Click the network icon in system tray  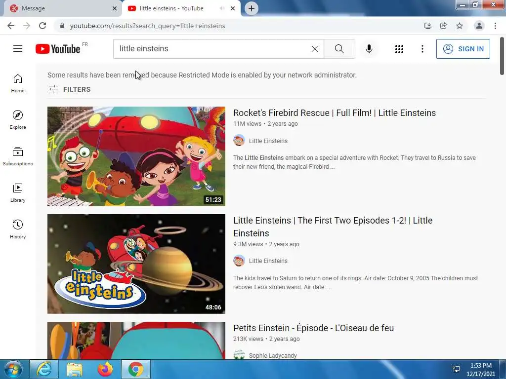(x=456, y=369)
